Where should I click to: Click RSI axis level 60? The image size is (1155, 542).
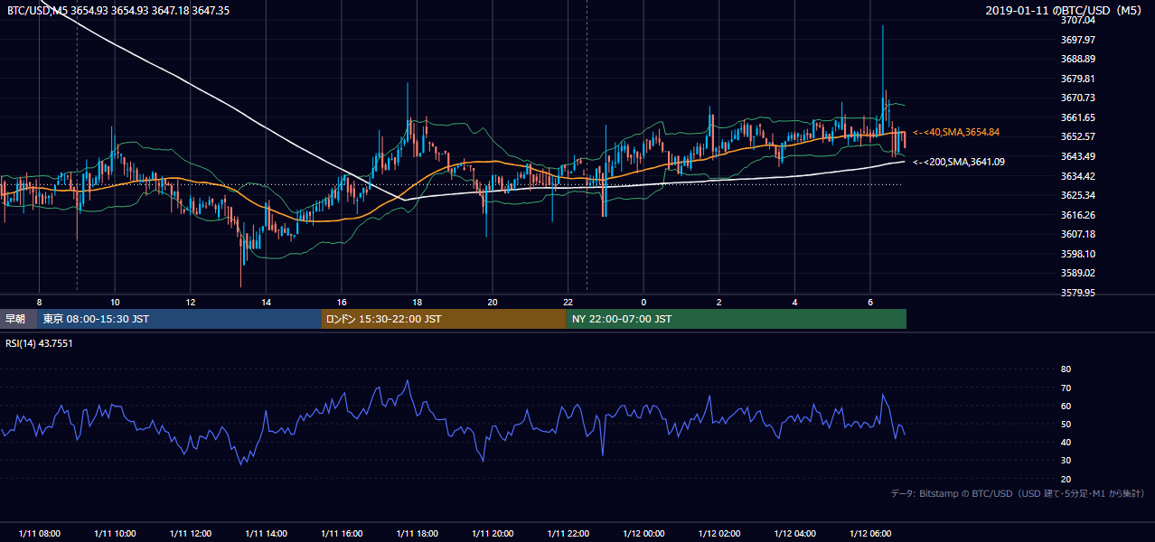(1066, 406)
